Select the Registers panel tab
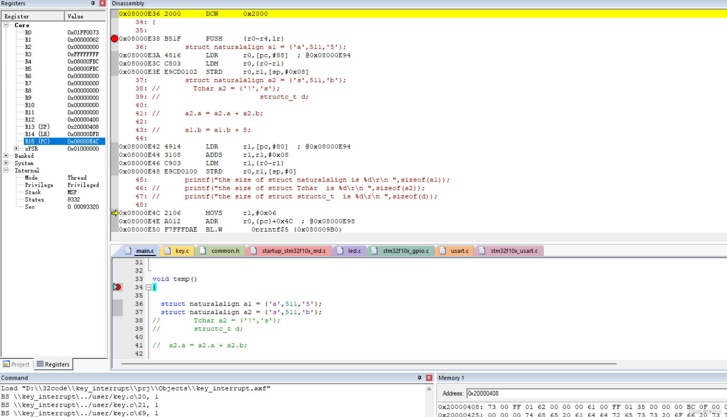The width and height of the screenshot is (727, 417). coord(53,364)
